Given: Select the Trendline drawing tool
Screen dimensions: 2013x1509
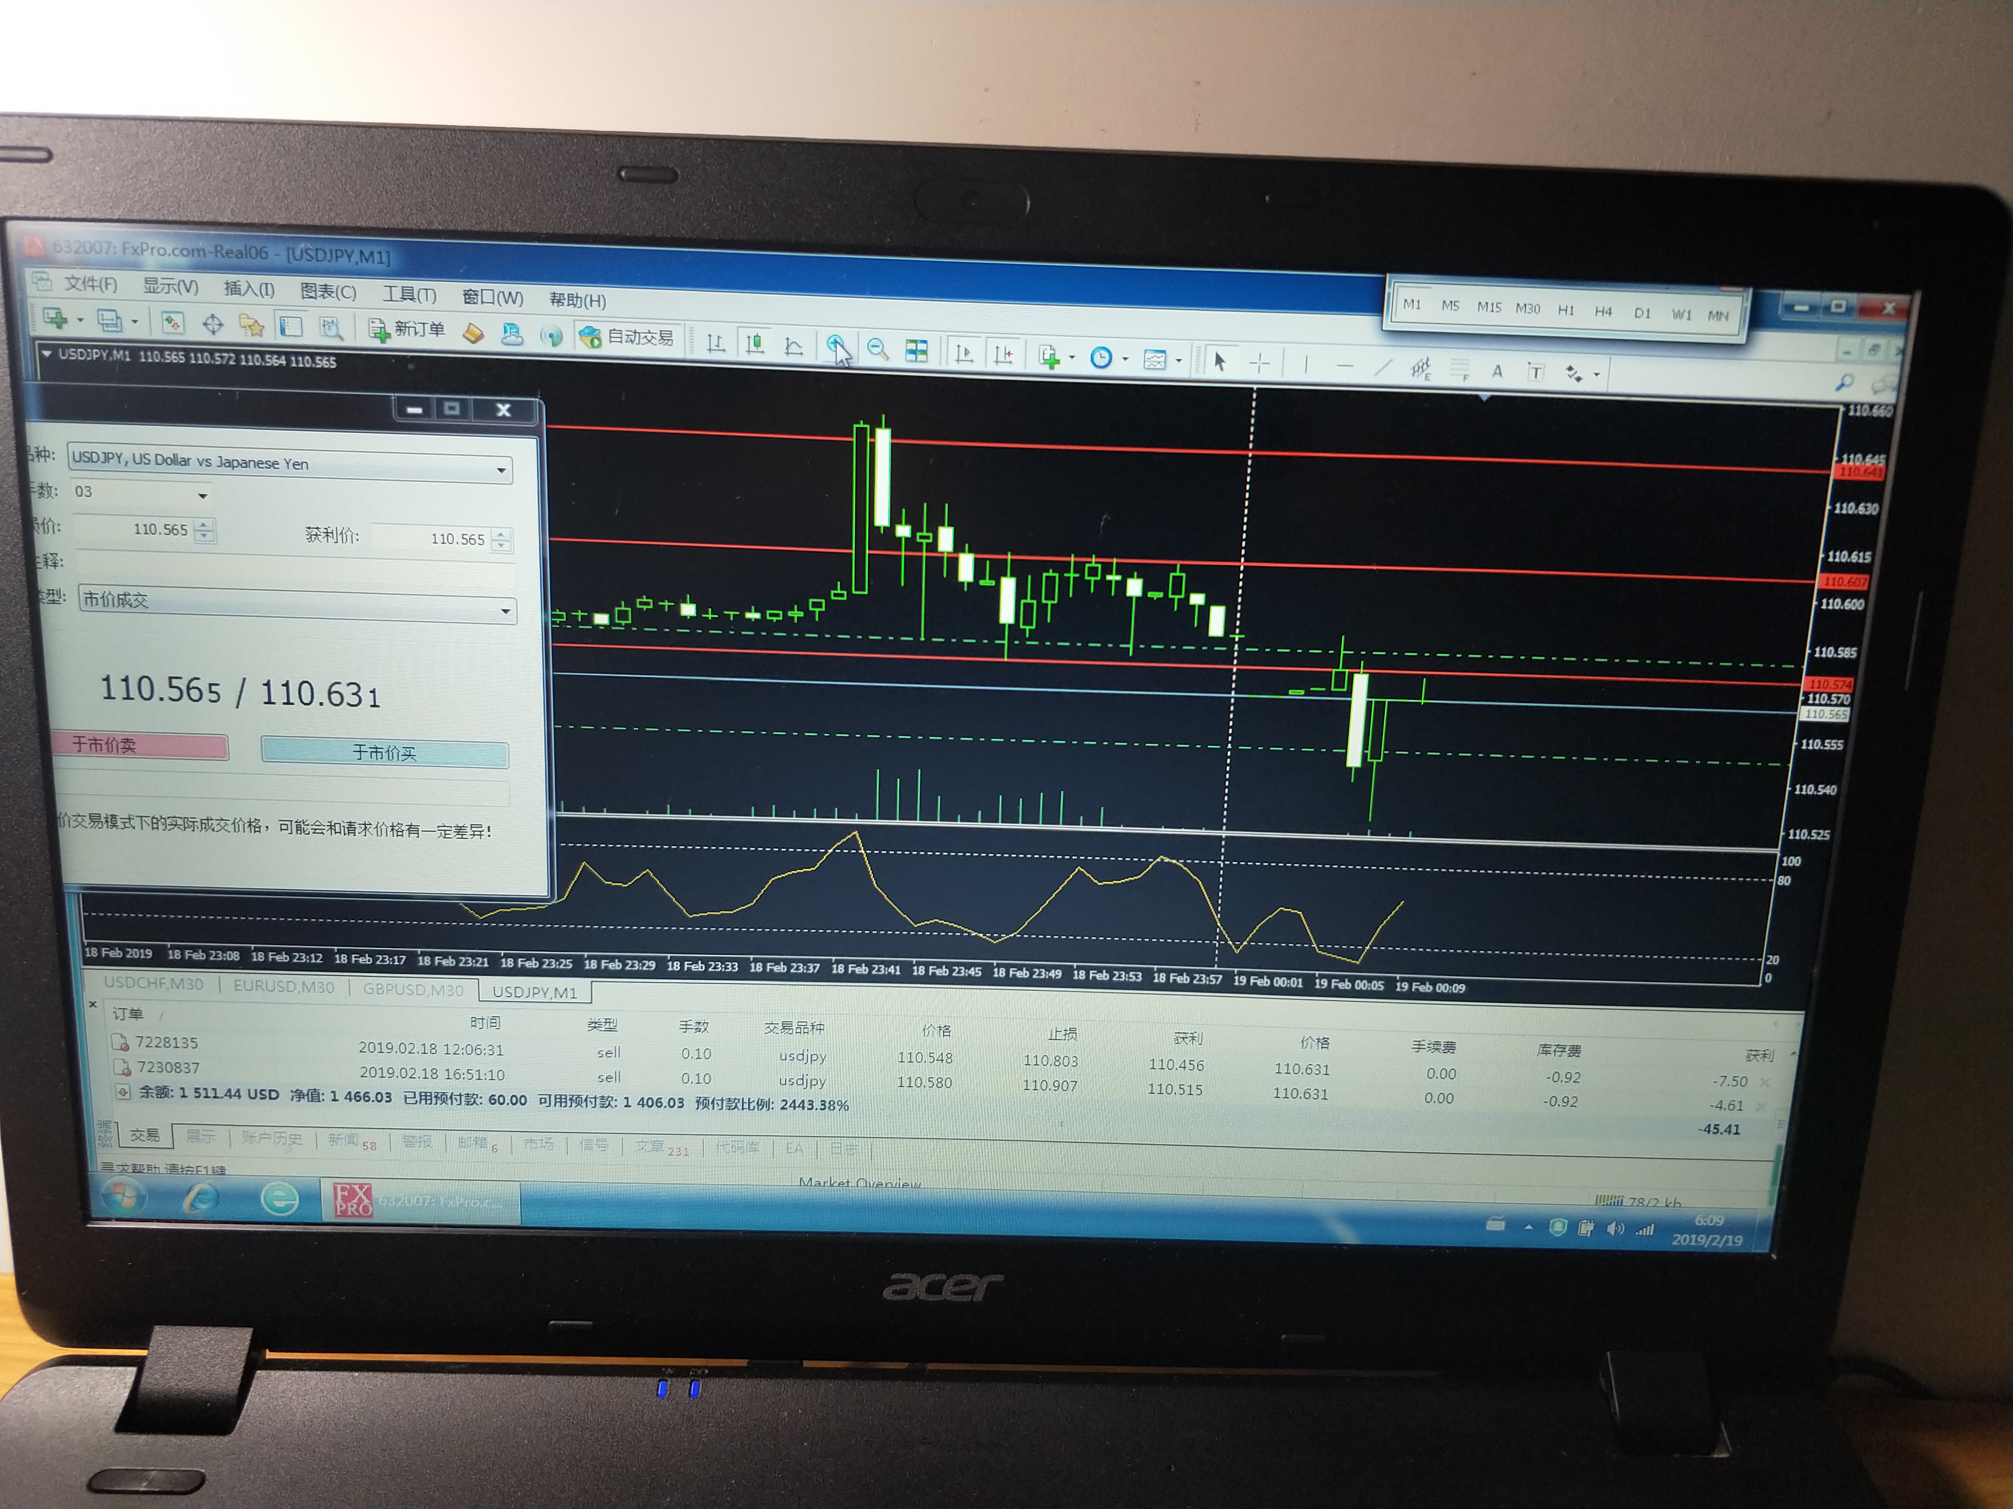Looking at the screenshot, I should 1383,368.
